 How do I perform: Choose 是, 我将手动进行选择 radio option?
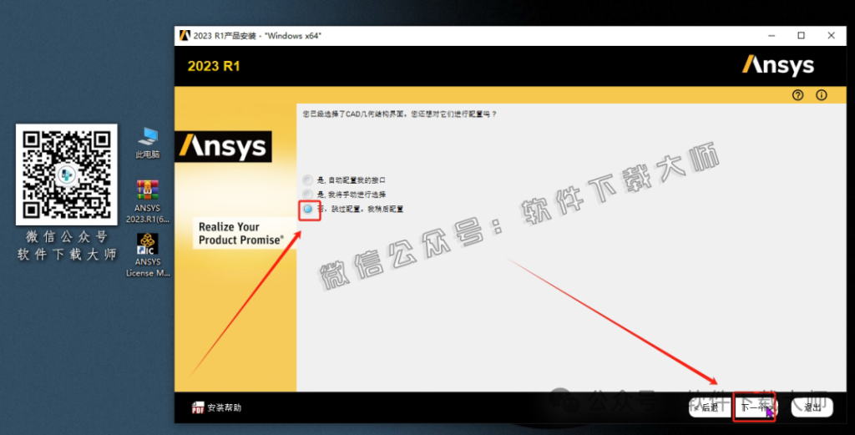(307, 194)
